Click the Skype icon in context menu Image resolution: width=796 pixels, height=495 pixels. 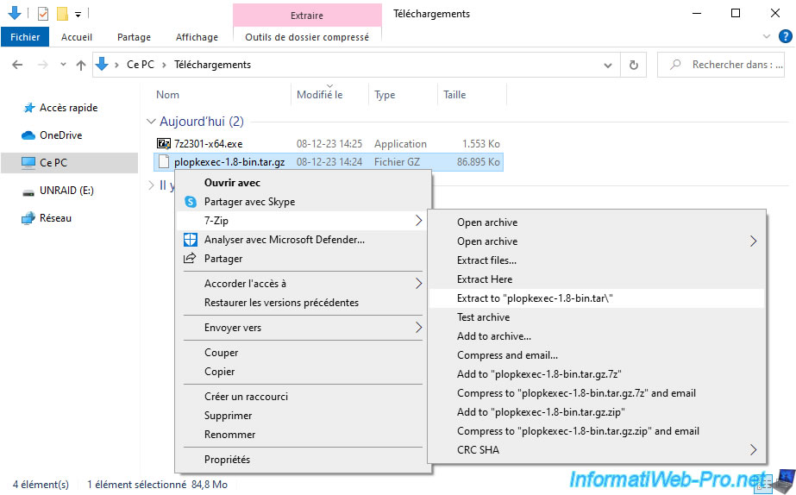(x=191, y=202)
